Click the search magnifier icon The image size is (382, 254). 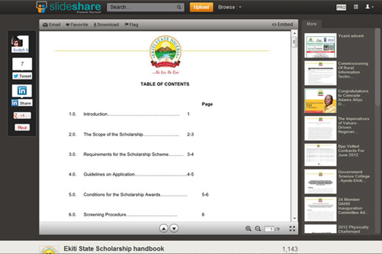(x=178, y=8)
